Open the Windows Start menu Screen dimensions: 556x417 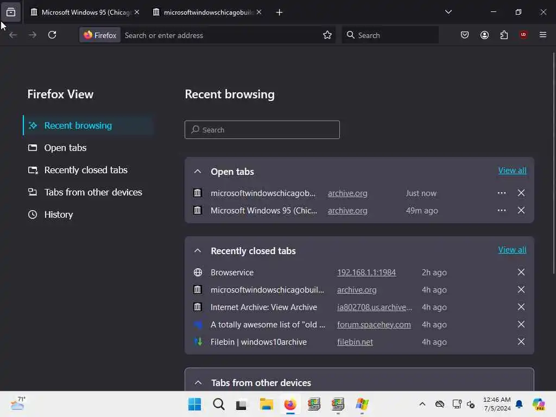194,404
